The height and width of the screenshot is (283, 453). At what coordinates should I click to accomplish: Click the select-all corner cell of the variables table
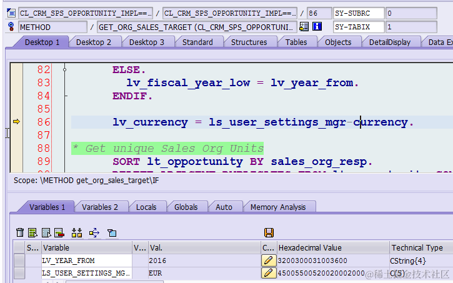point(19,247)
